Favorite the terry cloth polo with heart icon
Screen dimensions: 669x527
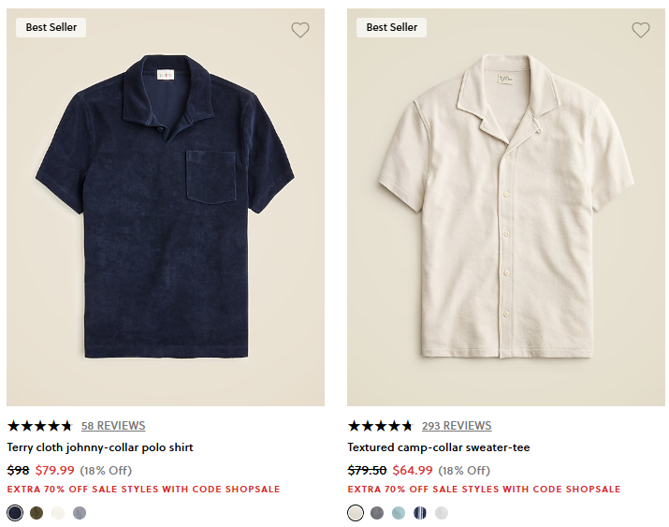(x=299, y=30)
